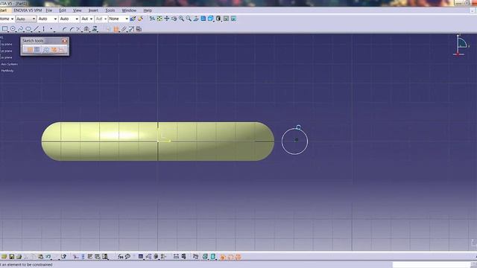Click the compass at viewport top right
The height and width of the screenshot is (268, 477).
tap(461, 45)
